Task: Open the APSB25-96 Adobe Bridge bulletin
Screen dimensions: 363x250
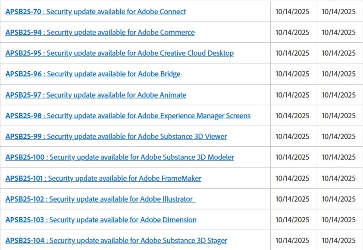Action: [93, 74]
